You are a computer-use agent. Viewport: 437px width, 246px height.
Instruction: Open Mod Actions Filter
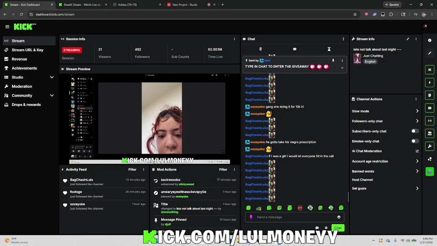pyautogui.click(x=223, y=169)
